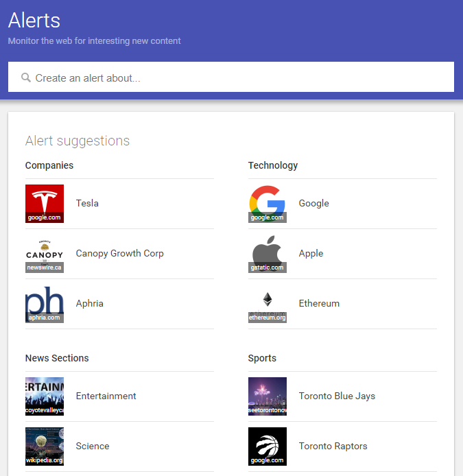Click the Monitor the web subtitle text
Screen dimensions: 463x476
pos(94,41)
